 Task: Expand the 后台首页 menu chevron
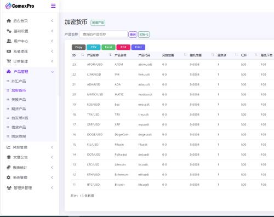(x=52, y=21)
